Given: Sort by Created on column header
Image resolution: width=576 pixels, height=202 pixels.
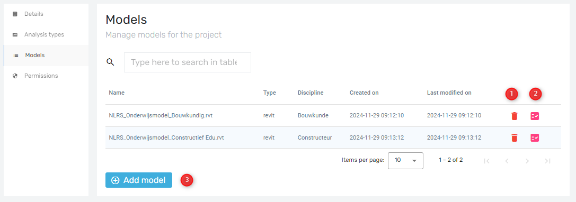Looking at the screenshot, I should 364,93.
